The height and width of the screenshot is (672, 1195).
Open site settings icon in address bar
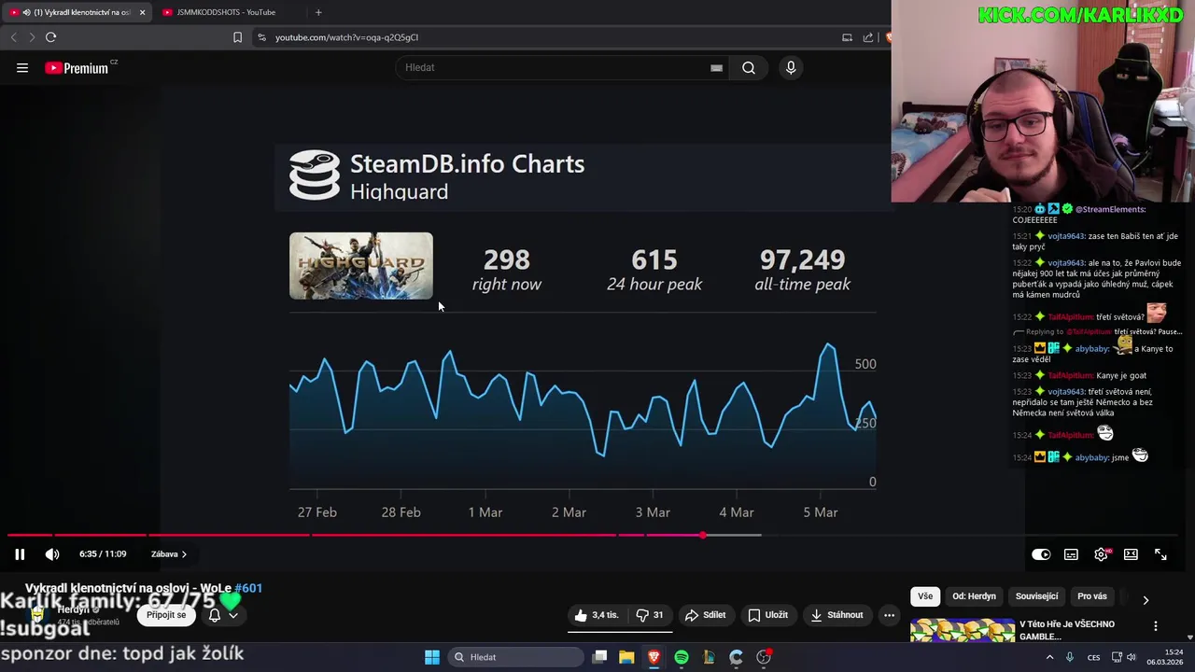[262, 37]
